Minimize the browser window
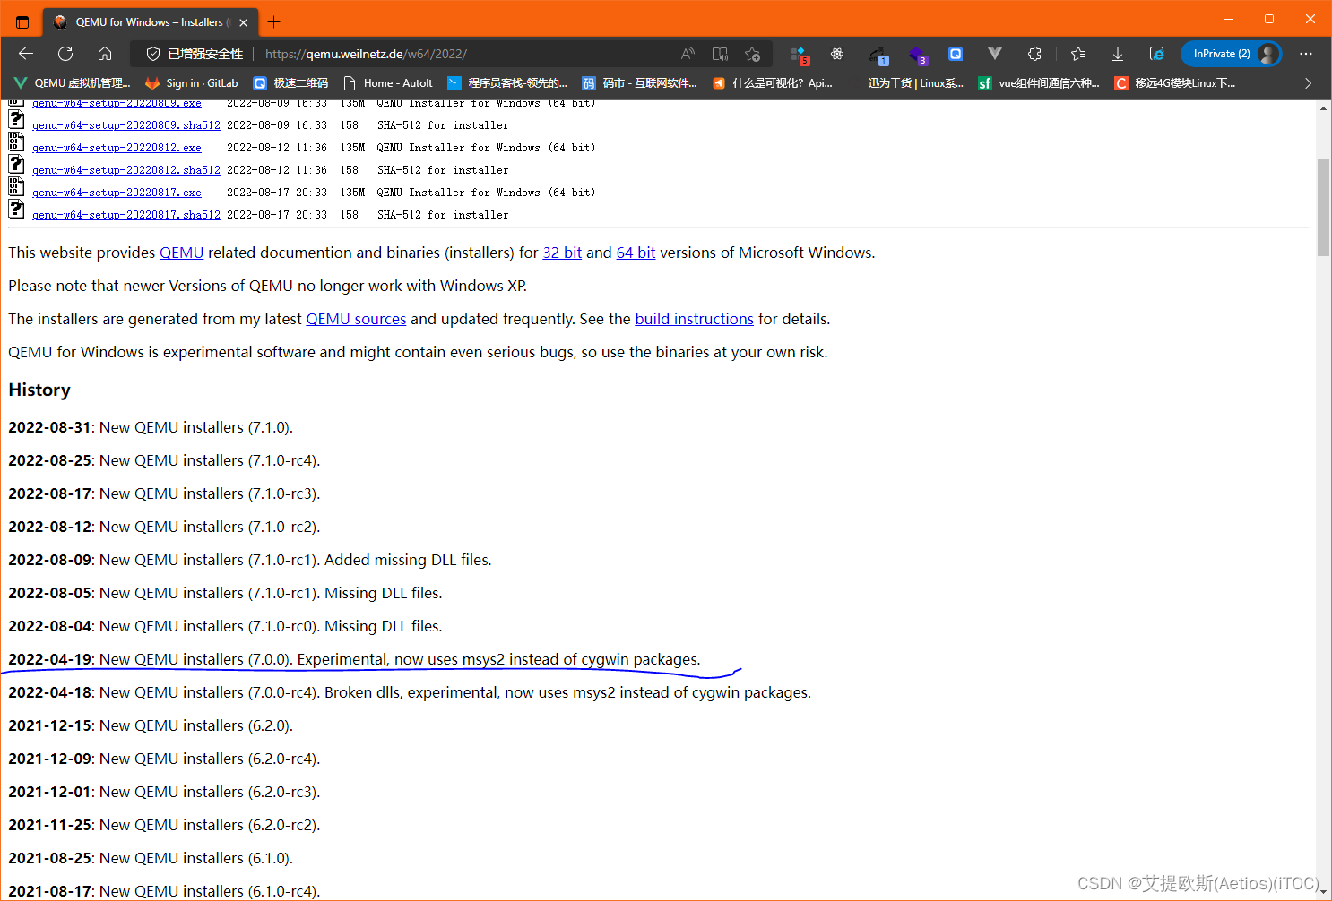Image resolution: width=1332 pixels, height=901 pixels. [1228, 19]
